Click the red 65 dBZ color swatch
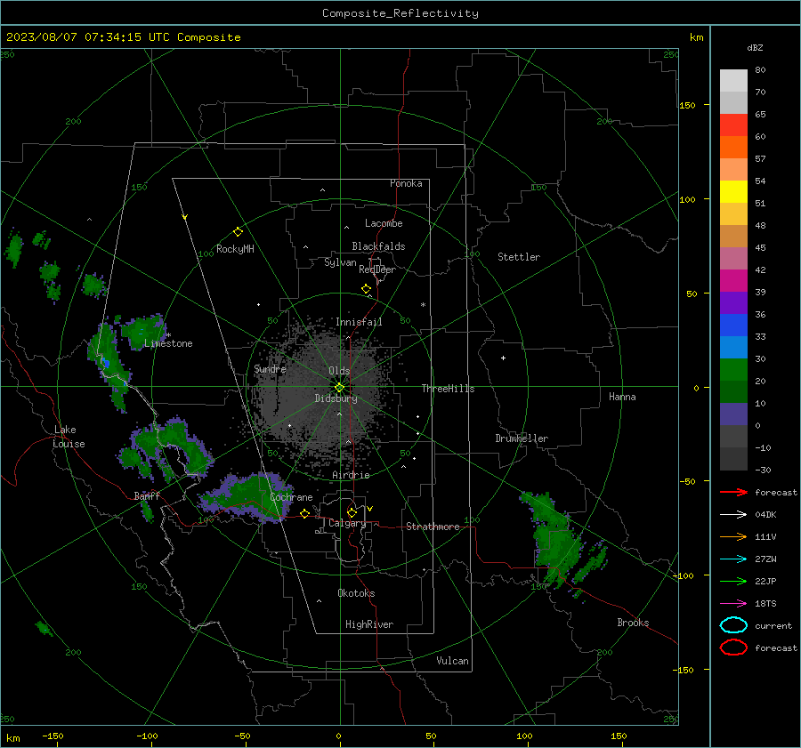801x748 pixels. point(733,125)
